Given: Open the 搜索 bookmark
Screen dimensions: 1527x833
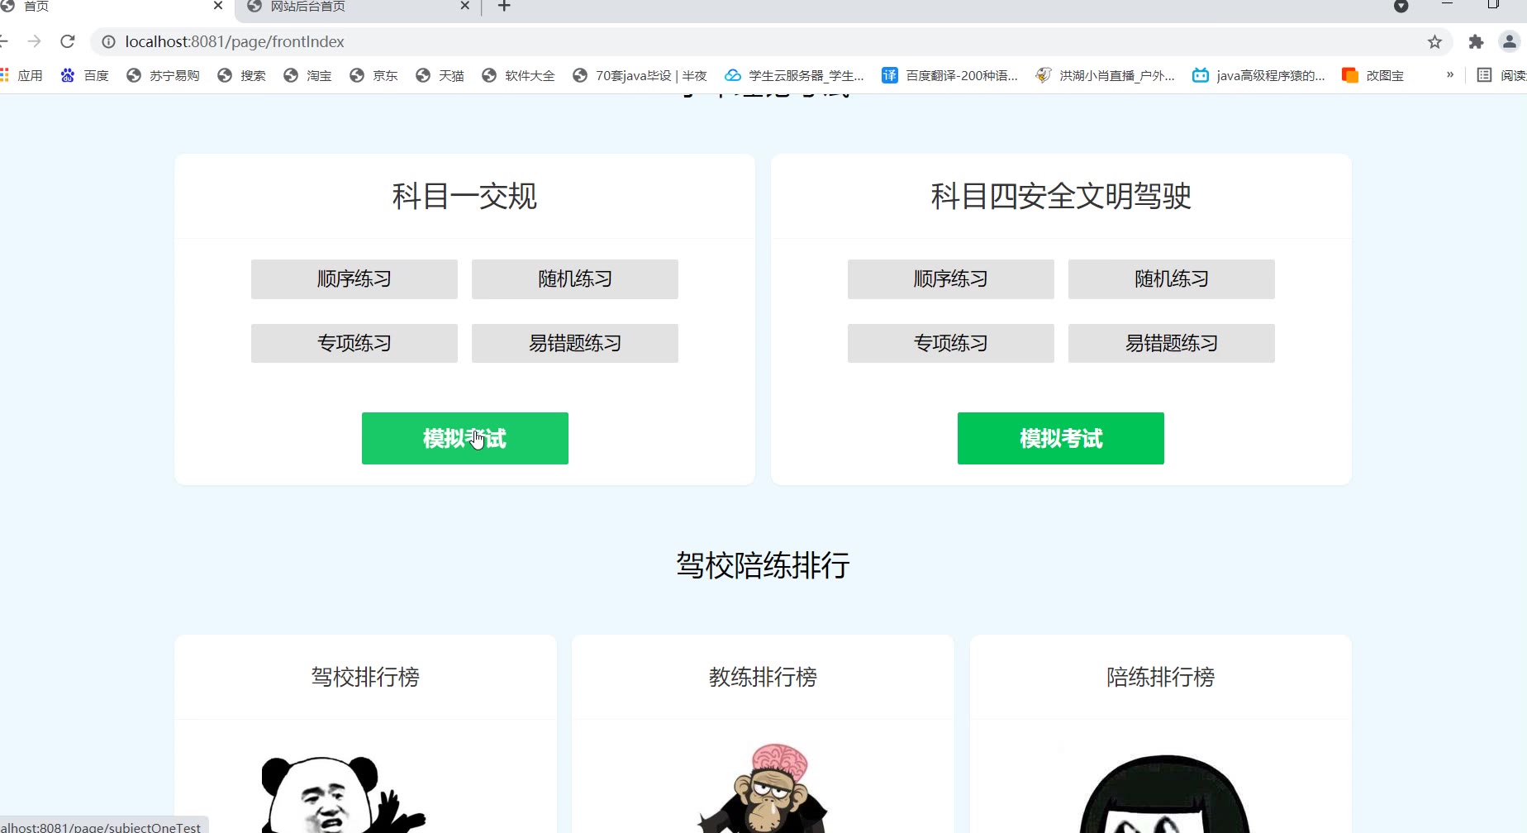Looking at the screenshot, I should 241,75.
